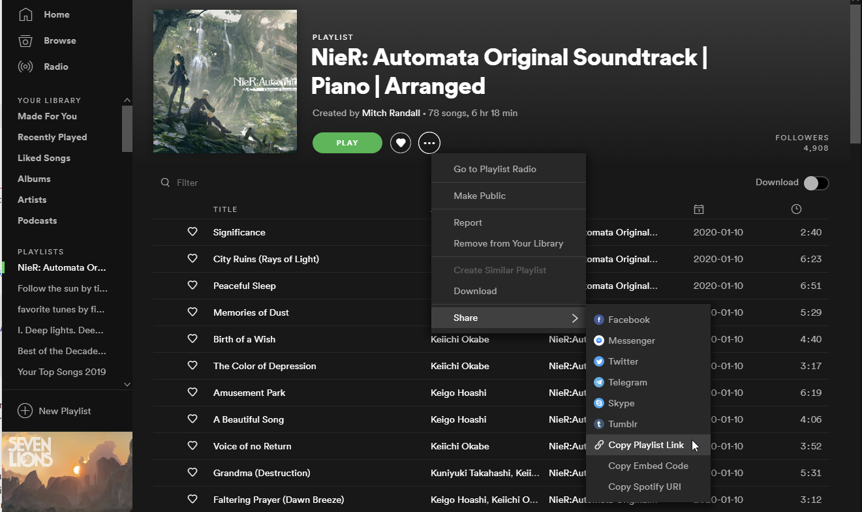This screenshot has height=512, width=862.
Task: Like the playlist with the heart button
Action: click(401, 143)
